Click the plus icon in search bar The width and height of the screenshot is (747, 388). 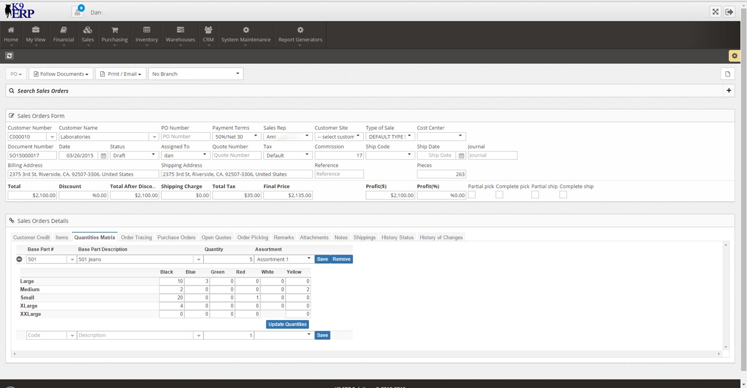point(729,91)
